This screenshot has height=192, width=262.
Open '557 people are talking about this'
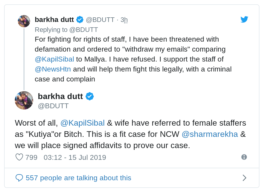pyautogui.click(x=78, y=178)
